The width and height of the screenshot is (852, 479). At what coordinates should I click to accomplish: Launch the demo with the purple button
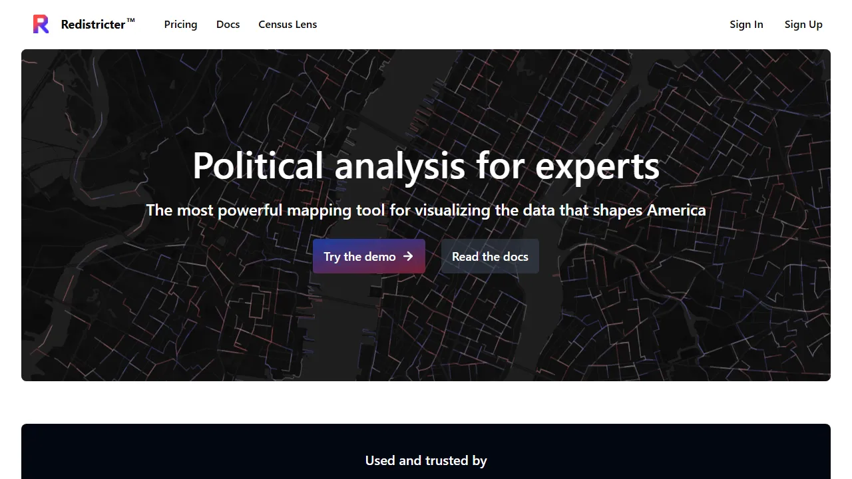pos(369,256)
